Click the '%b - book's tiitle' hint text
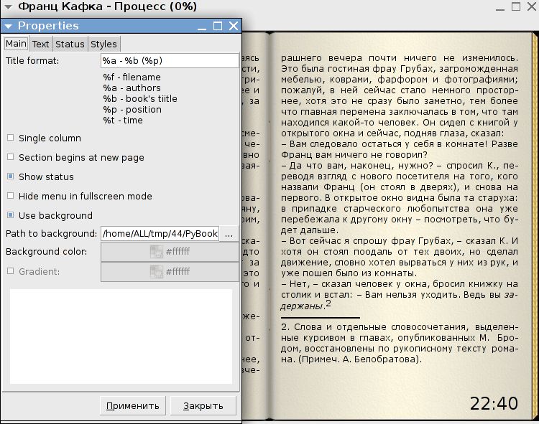This screenshot has width=539, height=424. pyautogui.click(x=140, y=99)
